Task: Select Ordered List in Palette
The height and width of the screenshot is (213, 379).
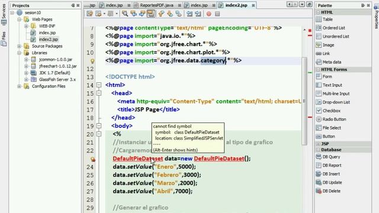Action: pos(334,28)
